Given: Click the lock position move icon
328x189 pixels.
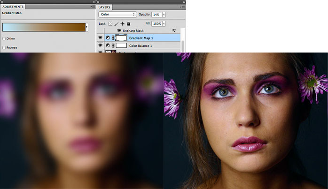Looking at the screenshot, I should pyautogui.click(x=122, y=23).
